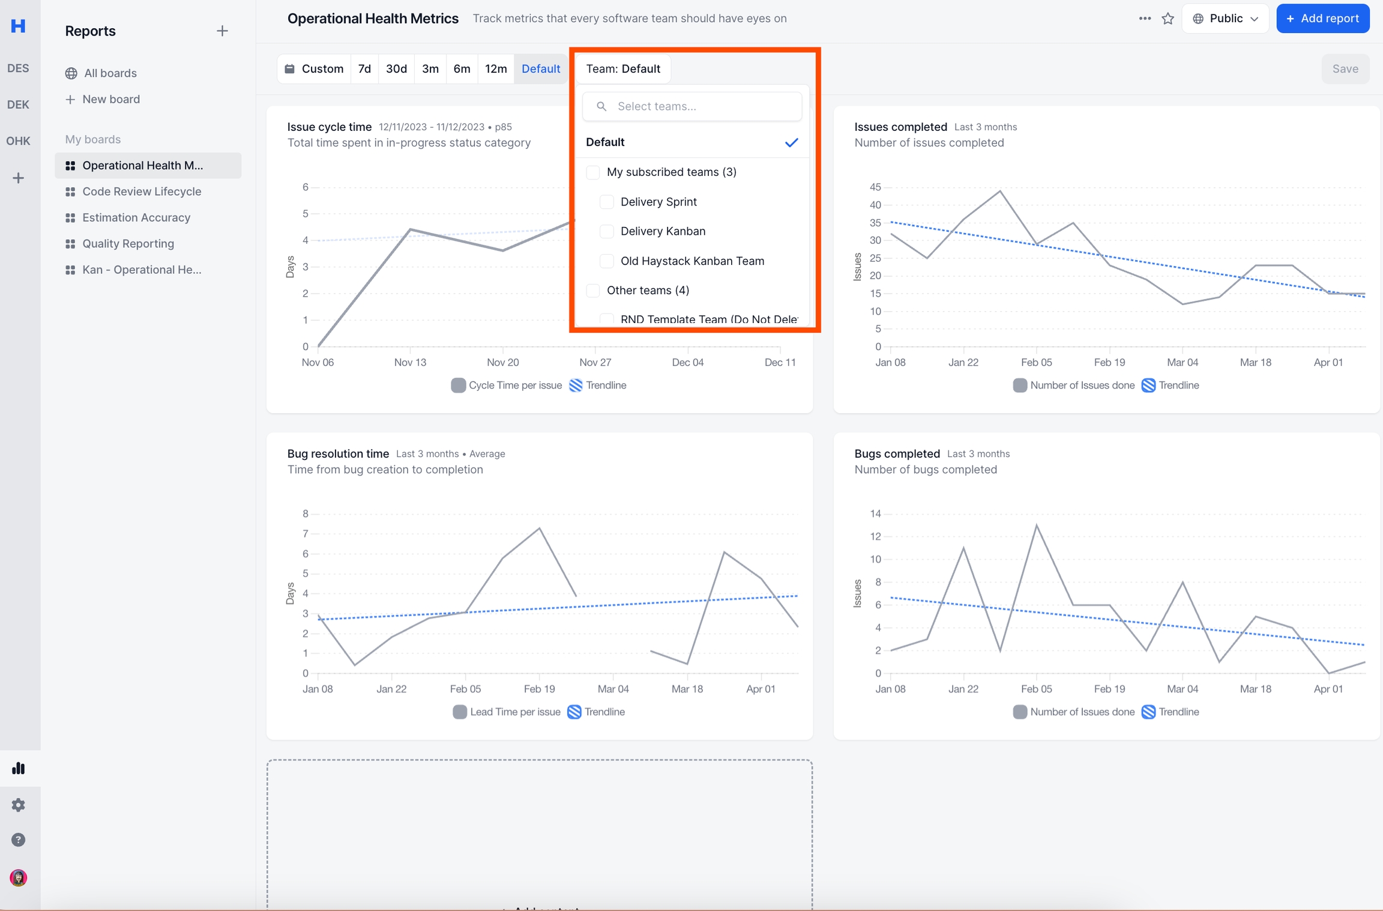
Task: Select the 3m time range
Action: click(430, 68)
